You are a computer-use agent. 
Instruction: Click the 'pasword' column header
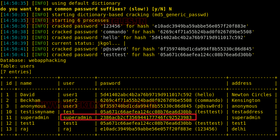[110, 83]
